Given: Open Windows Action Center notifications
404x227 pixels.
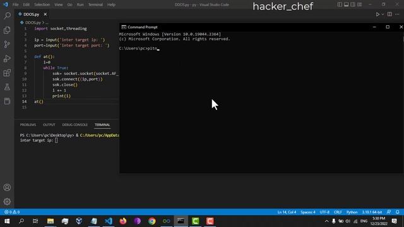Looking at the screenshot, I should (394, 221).
